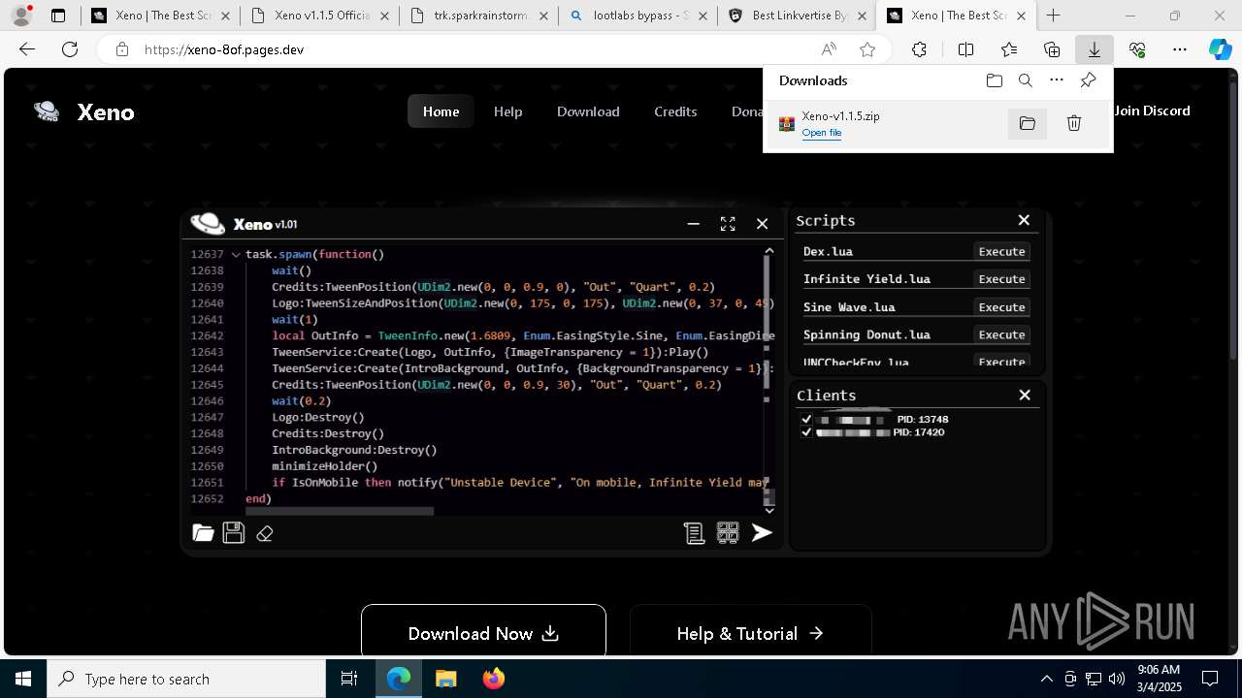The height and width of the screenshot is (698, 1242).
Task: Add this page to favorites star
Action: [x=867, y=49]
